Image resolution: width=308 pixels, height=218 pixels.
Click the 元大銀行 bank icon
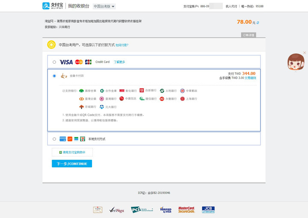[101, 107]
